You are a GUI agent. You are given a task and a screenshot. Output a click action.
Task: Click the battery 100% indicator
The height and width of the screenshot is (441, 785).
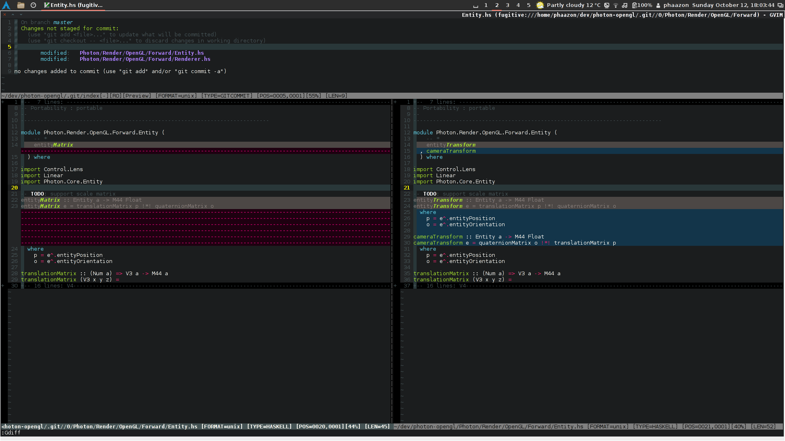[642, 5]
